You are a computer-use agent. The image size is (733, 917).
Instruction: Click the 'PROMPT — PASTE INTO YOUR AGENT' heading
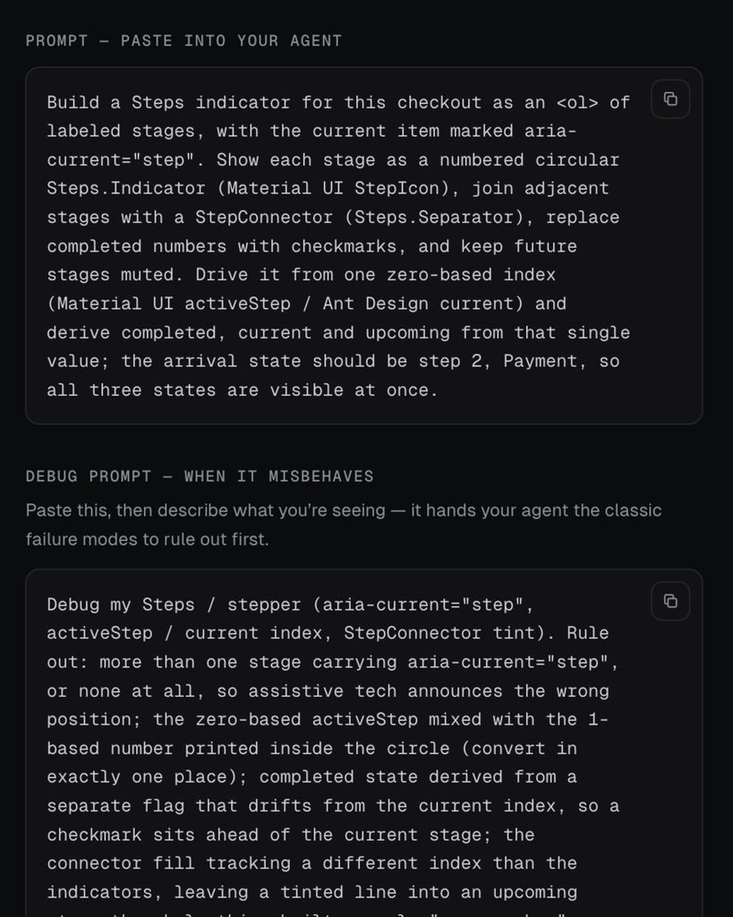click(183, 41)
